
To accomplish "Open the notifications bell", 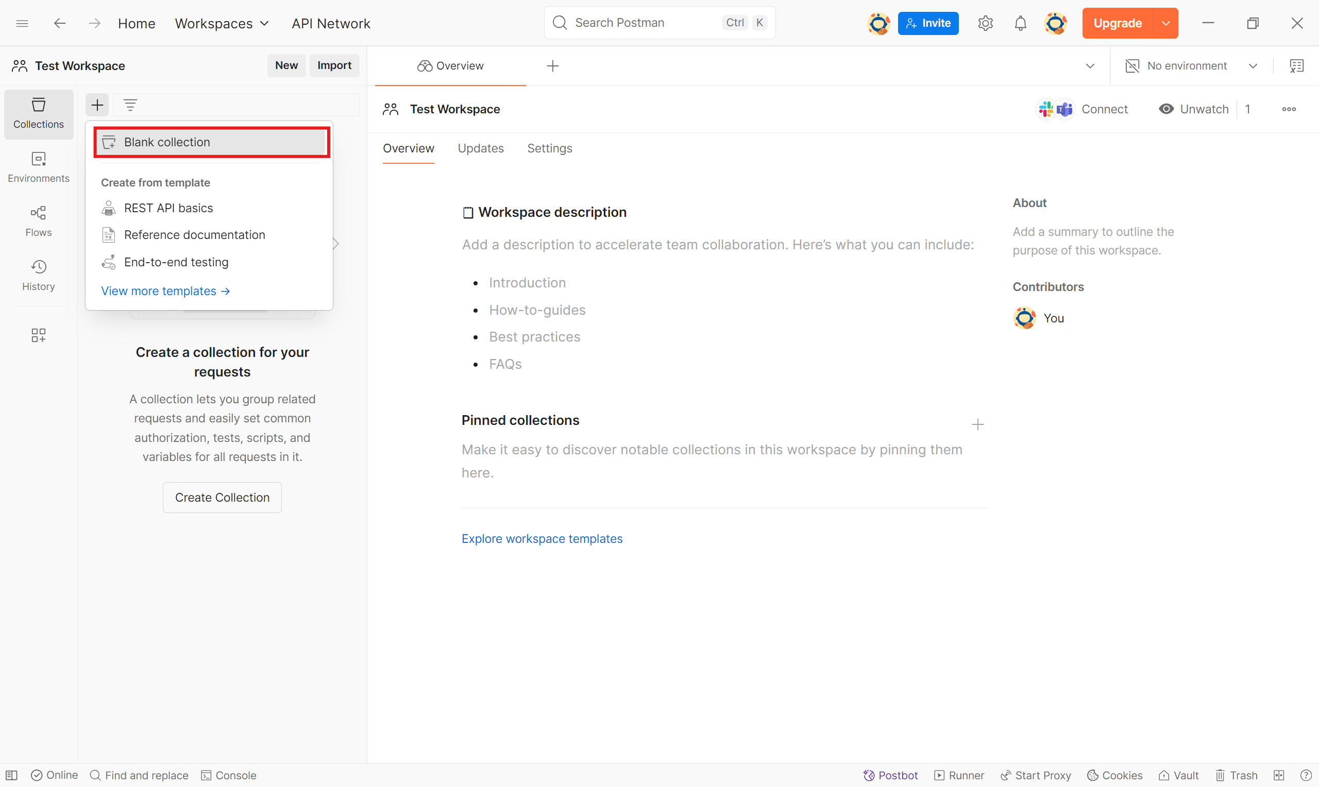I will tap(1020, 23).
